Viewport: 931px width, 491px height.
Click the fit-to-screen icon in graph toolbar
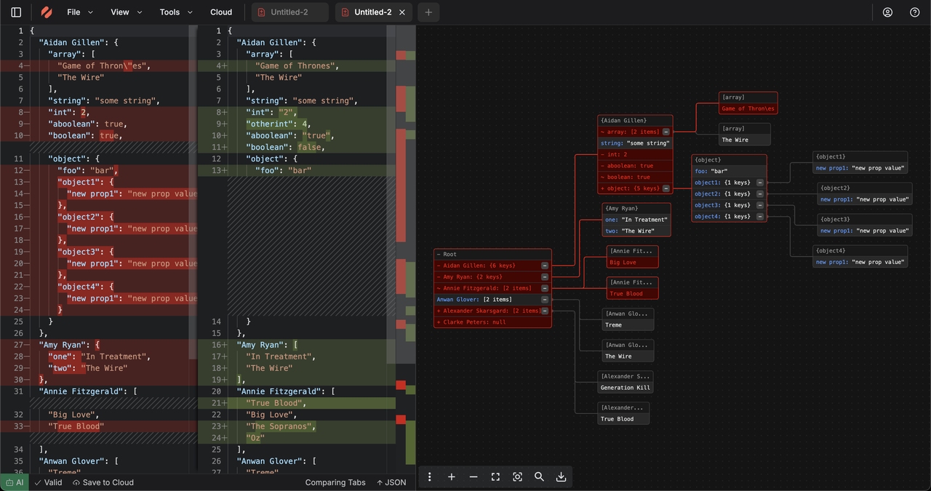click(495, 476)
